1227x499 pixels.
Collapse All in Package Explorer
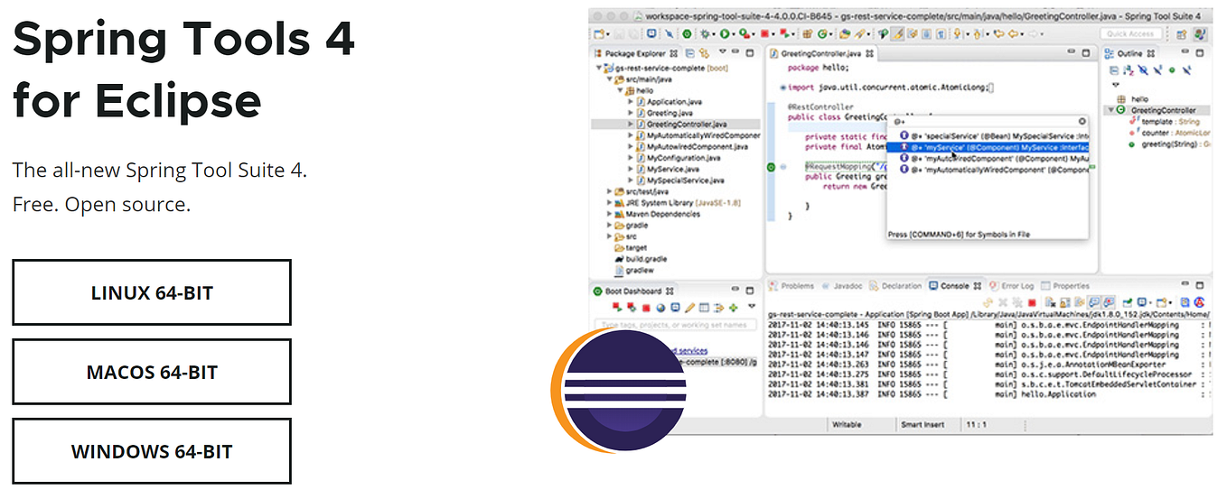pos(689,53)
